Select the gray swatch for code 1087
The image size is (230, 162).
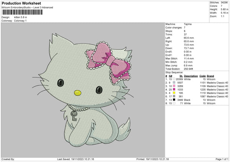coord(174,96)
